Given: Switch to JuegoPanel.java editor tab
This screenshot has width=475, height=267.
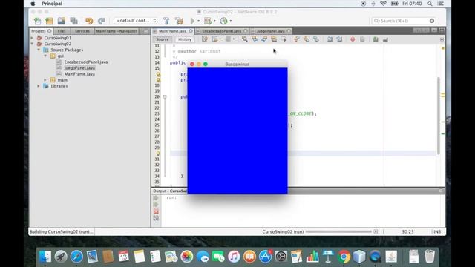Looking at the screenshot, I should point(270,31).
